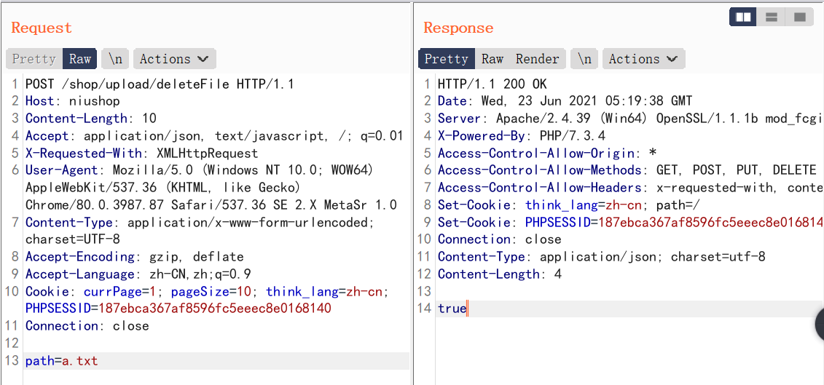
Task: Click the 'true' response body text
Action: [x=452, y=309]
